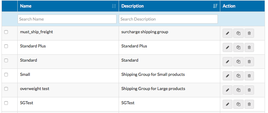This screenshot has width=268, height=113.
Task: Click pencil icon for Standard row
Action: coord(228,62)
